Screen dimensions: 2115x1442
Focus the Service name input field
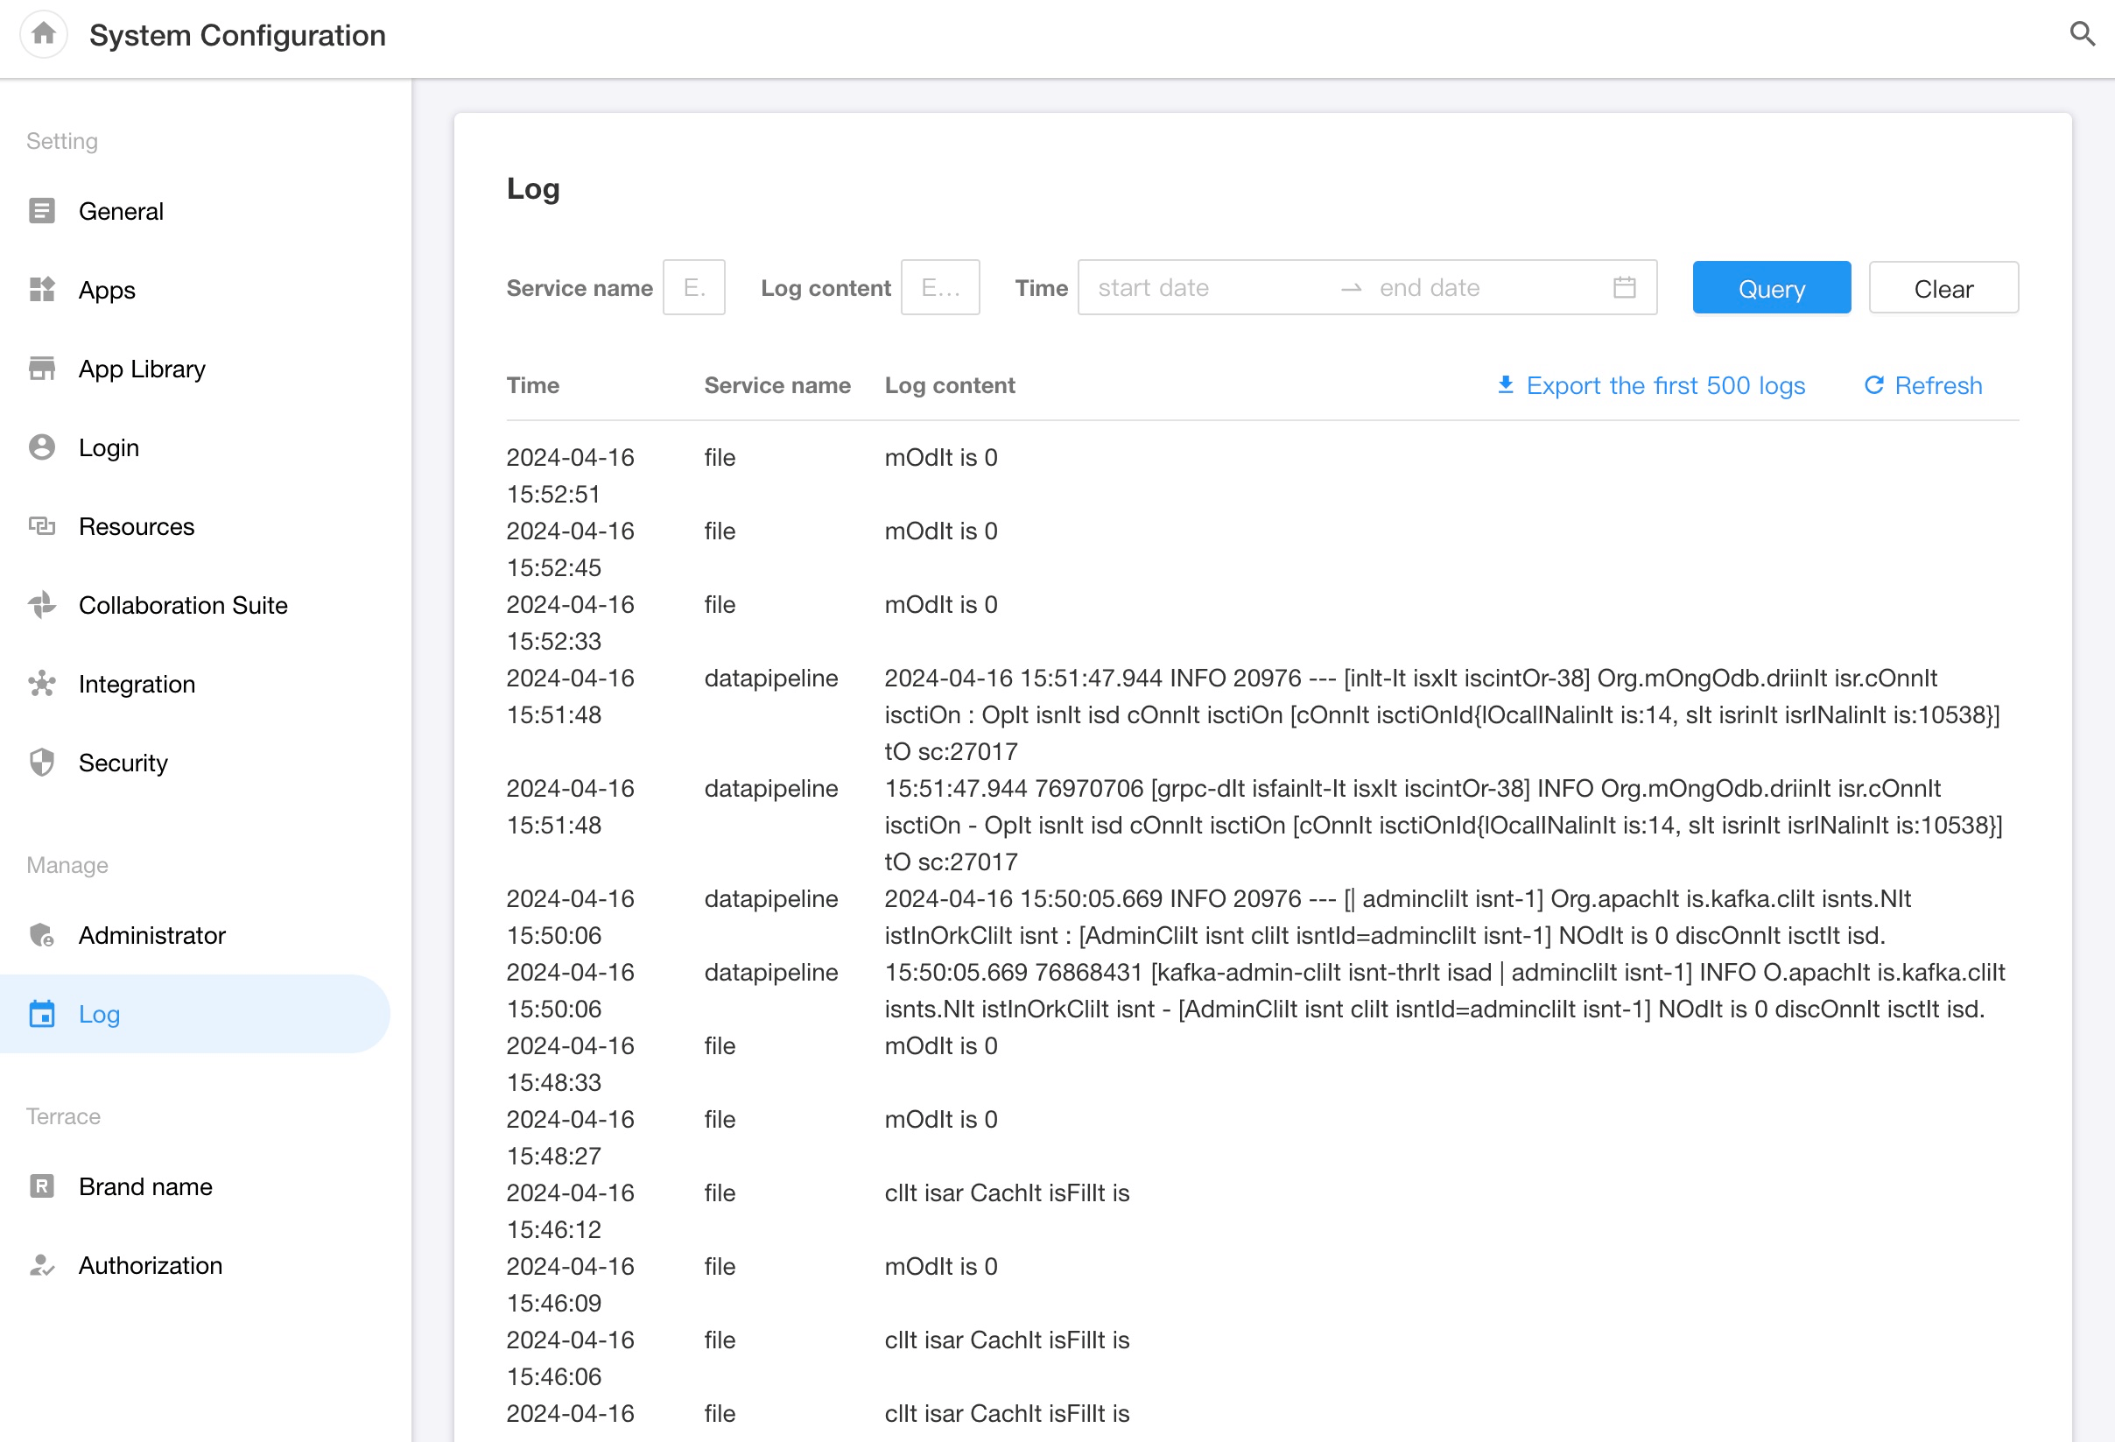(693, 288)
